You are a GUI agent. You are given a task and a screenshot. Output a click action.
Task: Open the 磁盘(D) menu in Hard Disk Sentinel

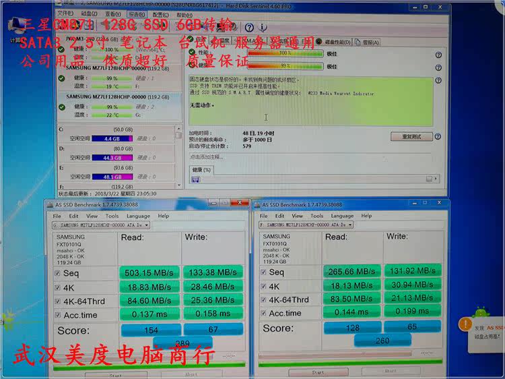(x=89, y=14)
